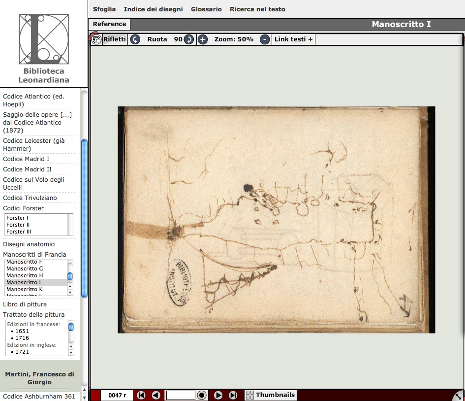Click Trattato editions list scrollbar thumb
The image size is (465, 401).
point(71,327)
